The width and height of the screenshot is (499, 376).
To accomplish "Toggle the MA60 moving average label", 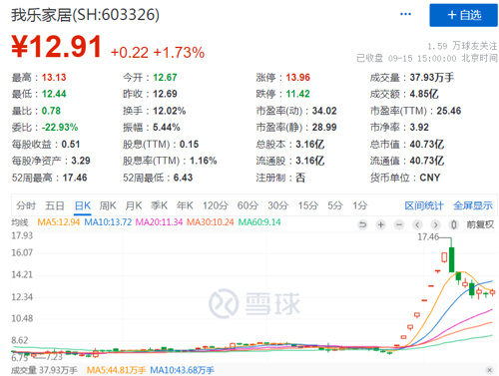I will pyautogui.click(x=259, y=222).
